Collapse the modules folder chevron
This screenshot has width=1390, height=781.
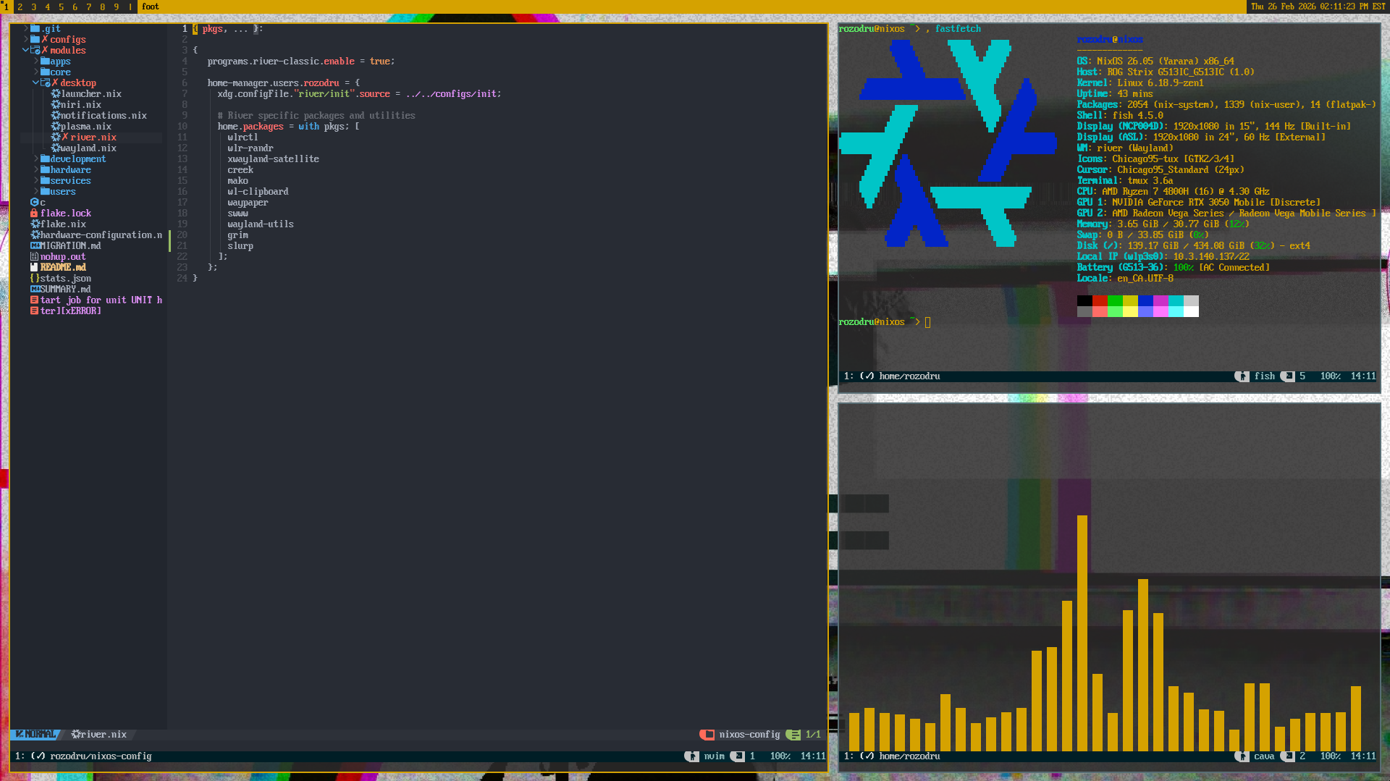coord(26,51)
